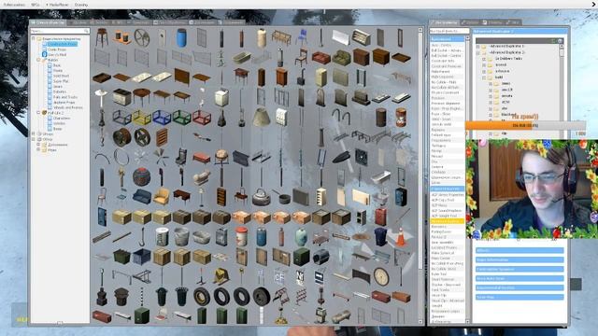This screenshot has height=336, width=598.
Task: Pick the blue cage prop
Action: click(x=162, y=118)
